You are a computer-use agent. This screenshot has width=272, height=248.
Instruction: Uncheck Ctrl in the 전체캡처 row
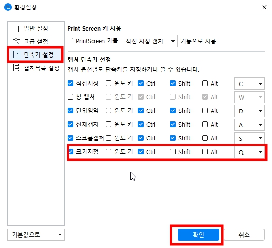[x=141, y=124]
